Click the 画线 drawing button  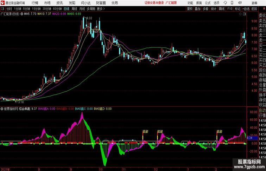(222, 9)
